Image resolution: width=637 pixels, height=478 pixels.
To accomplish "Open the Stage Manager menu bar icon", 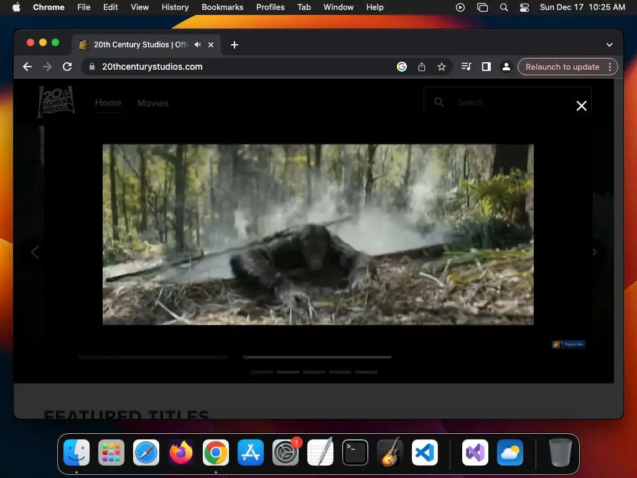I will coord(482,7).
